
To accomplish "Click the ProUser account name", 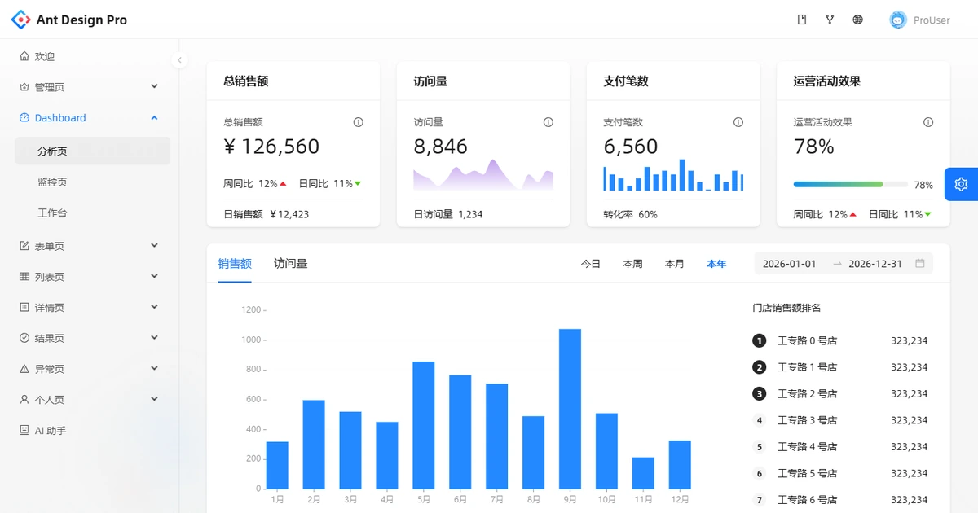I will pos(932,20).
